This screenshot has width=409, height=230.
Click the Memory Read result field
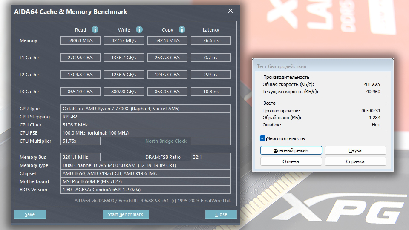tap(81, 40)
